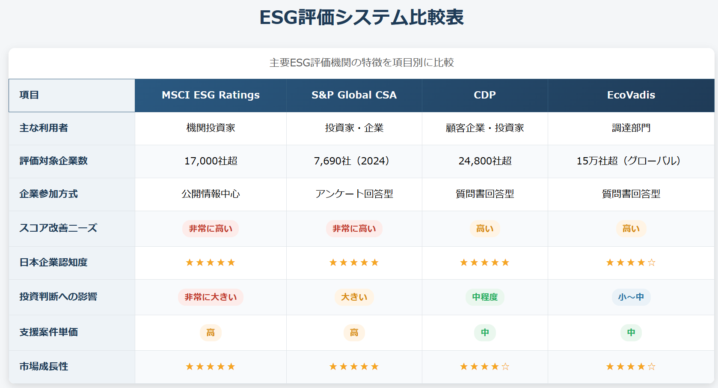718x388 pixels.
Task: Click the アンケート回答型 cell
Action: [354, 194]
